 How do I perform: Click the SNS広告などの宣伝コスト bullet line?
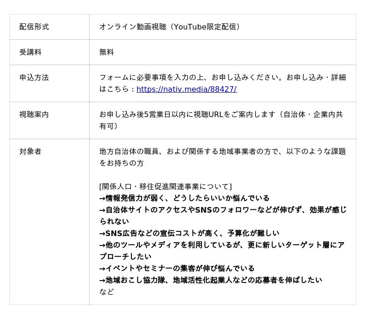point(189,233)
